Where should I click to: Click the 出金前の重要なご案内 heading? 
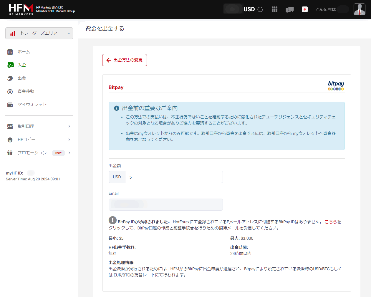coord(150,108)
